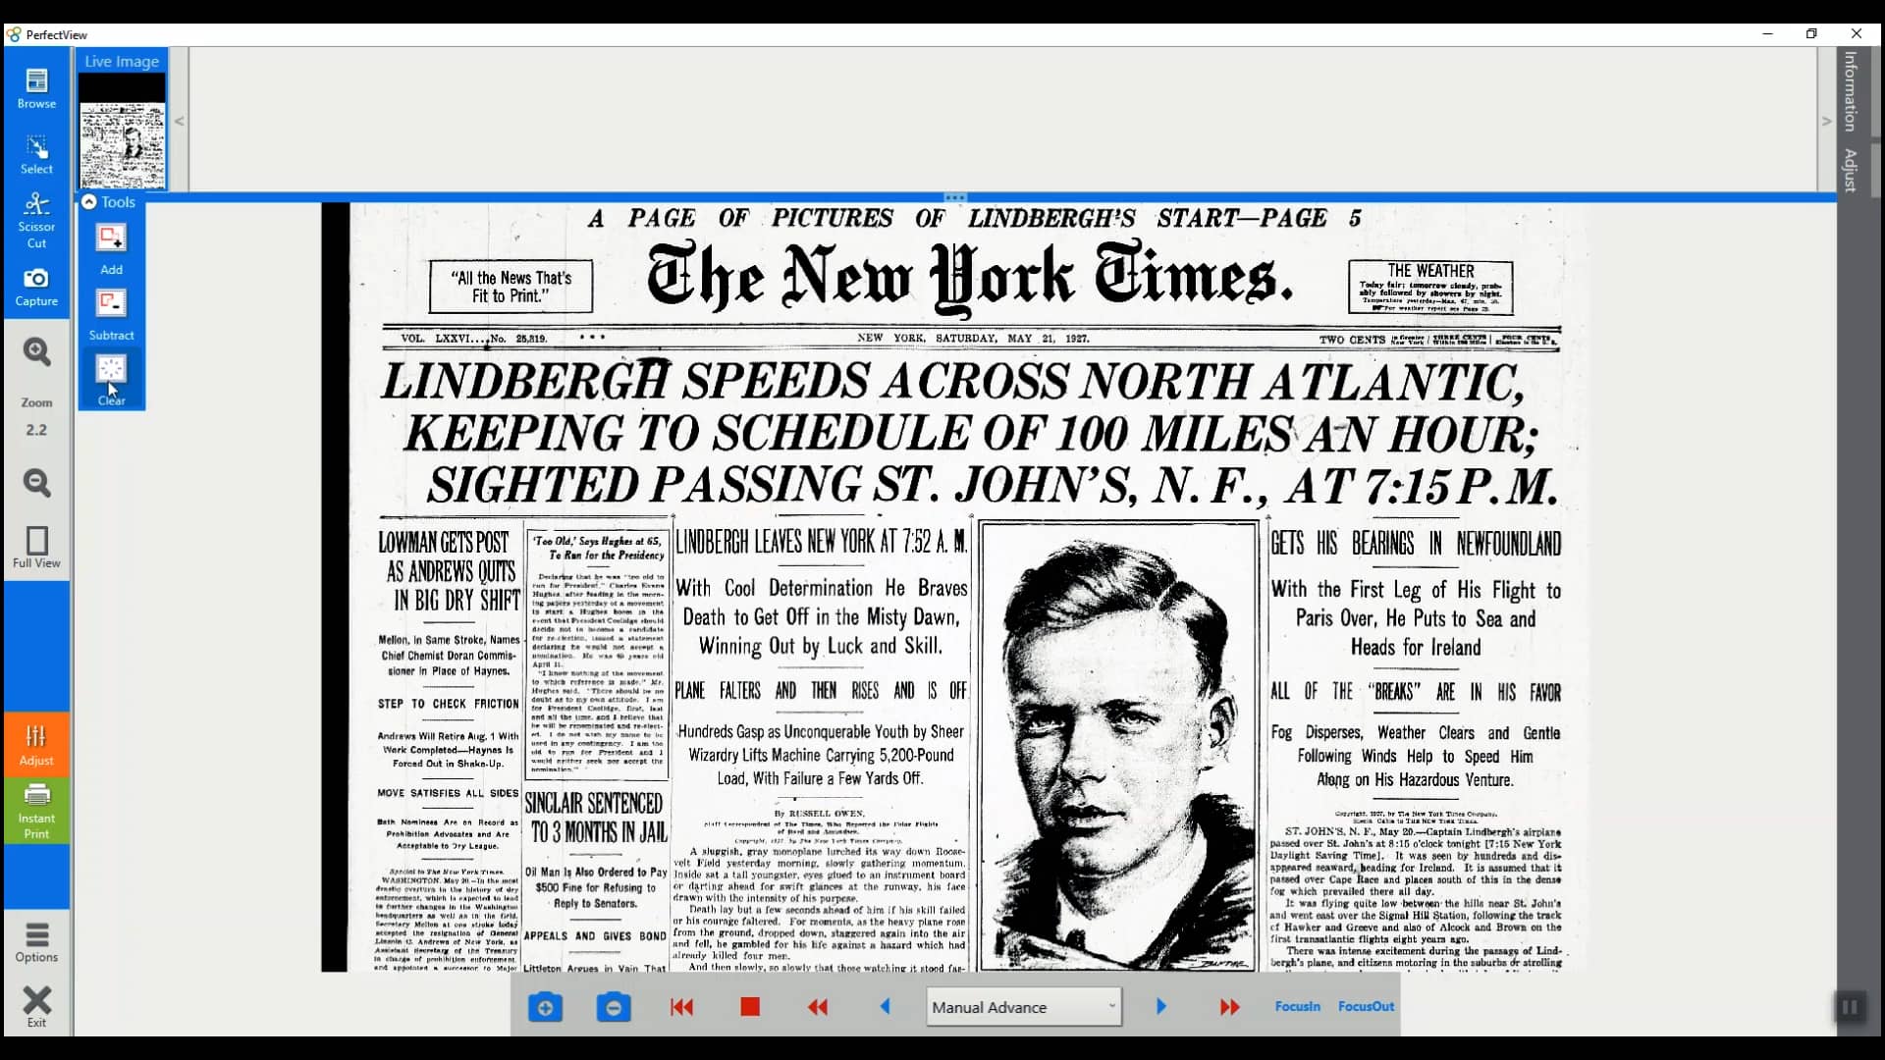Viewport: 1885px width, 1060px height.
Task: Expand the filmstrip right arrow
Action: coord(1826,122)
